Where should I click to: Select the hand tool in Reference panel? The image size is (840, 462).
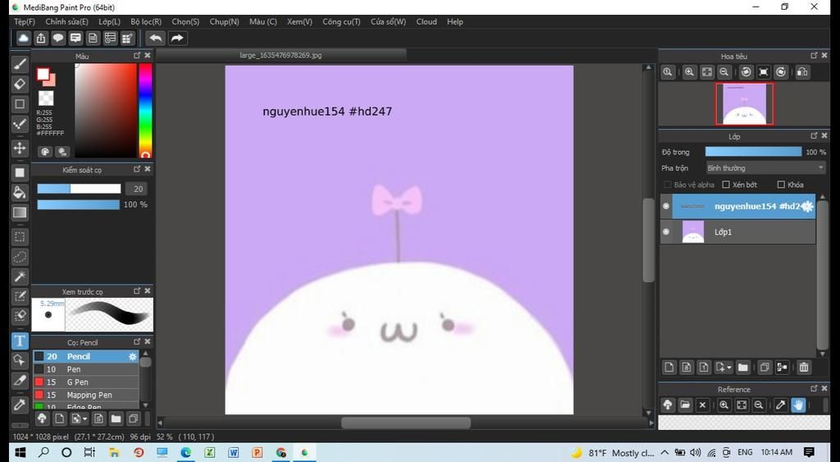tap(798, 405)
